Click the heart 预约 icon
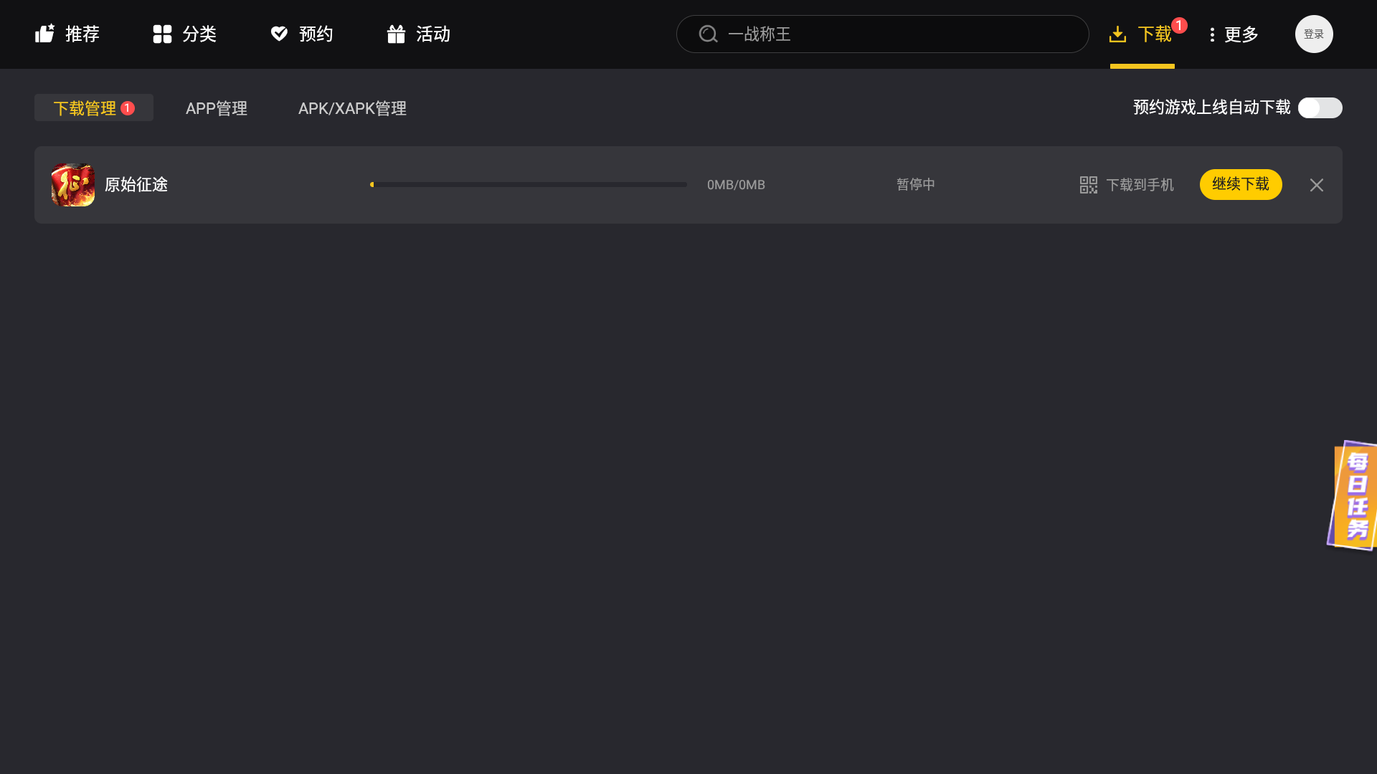This screenshot has width=1377, height=774. 279,34
